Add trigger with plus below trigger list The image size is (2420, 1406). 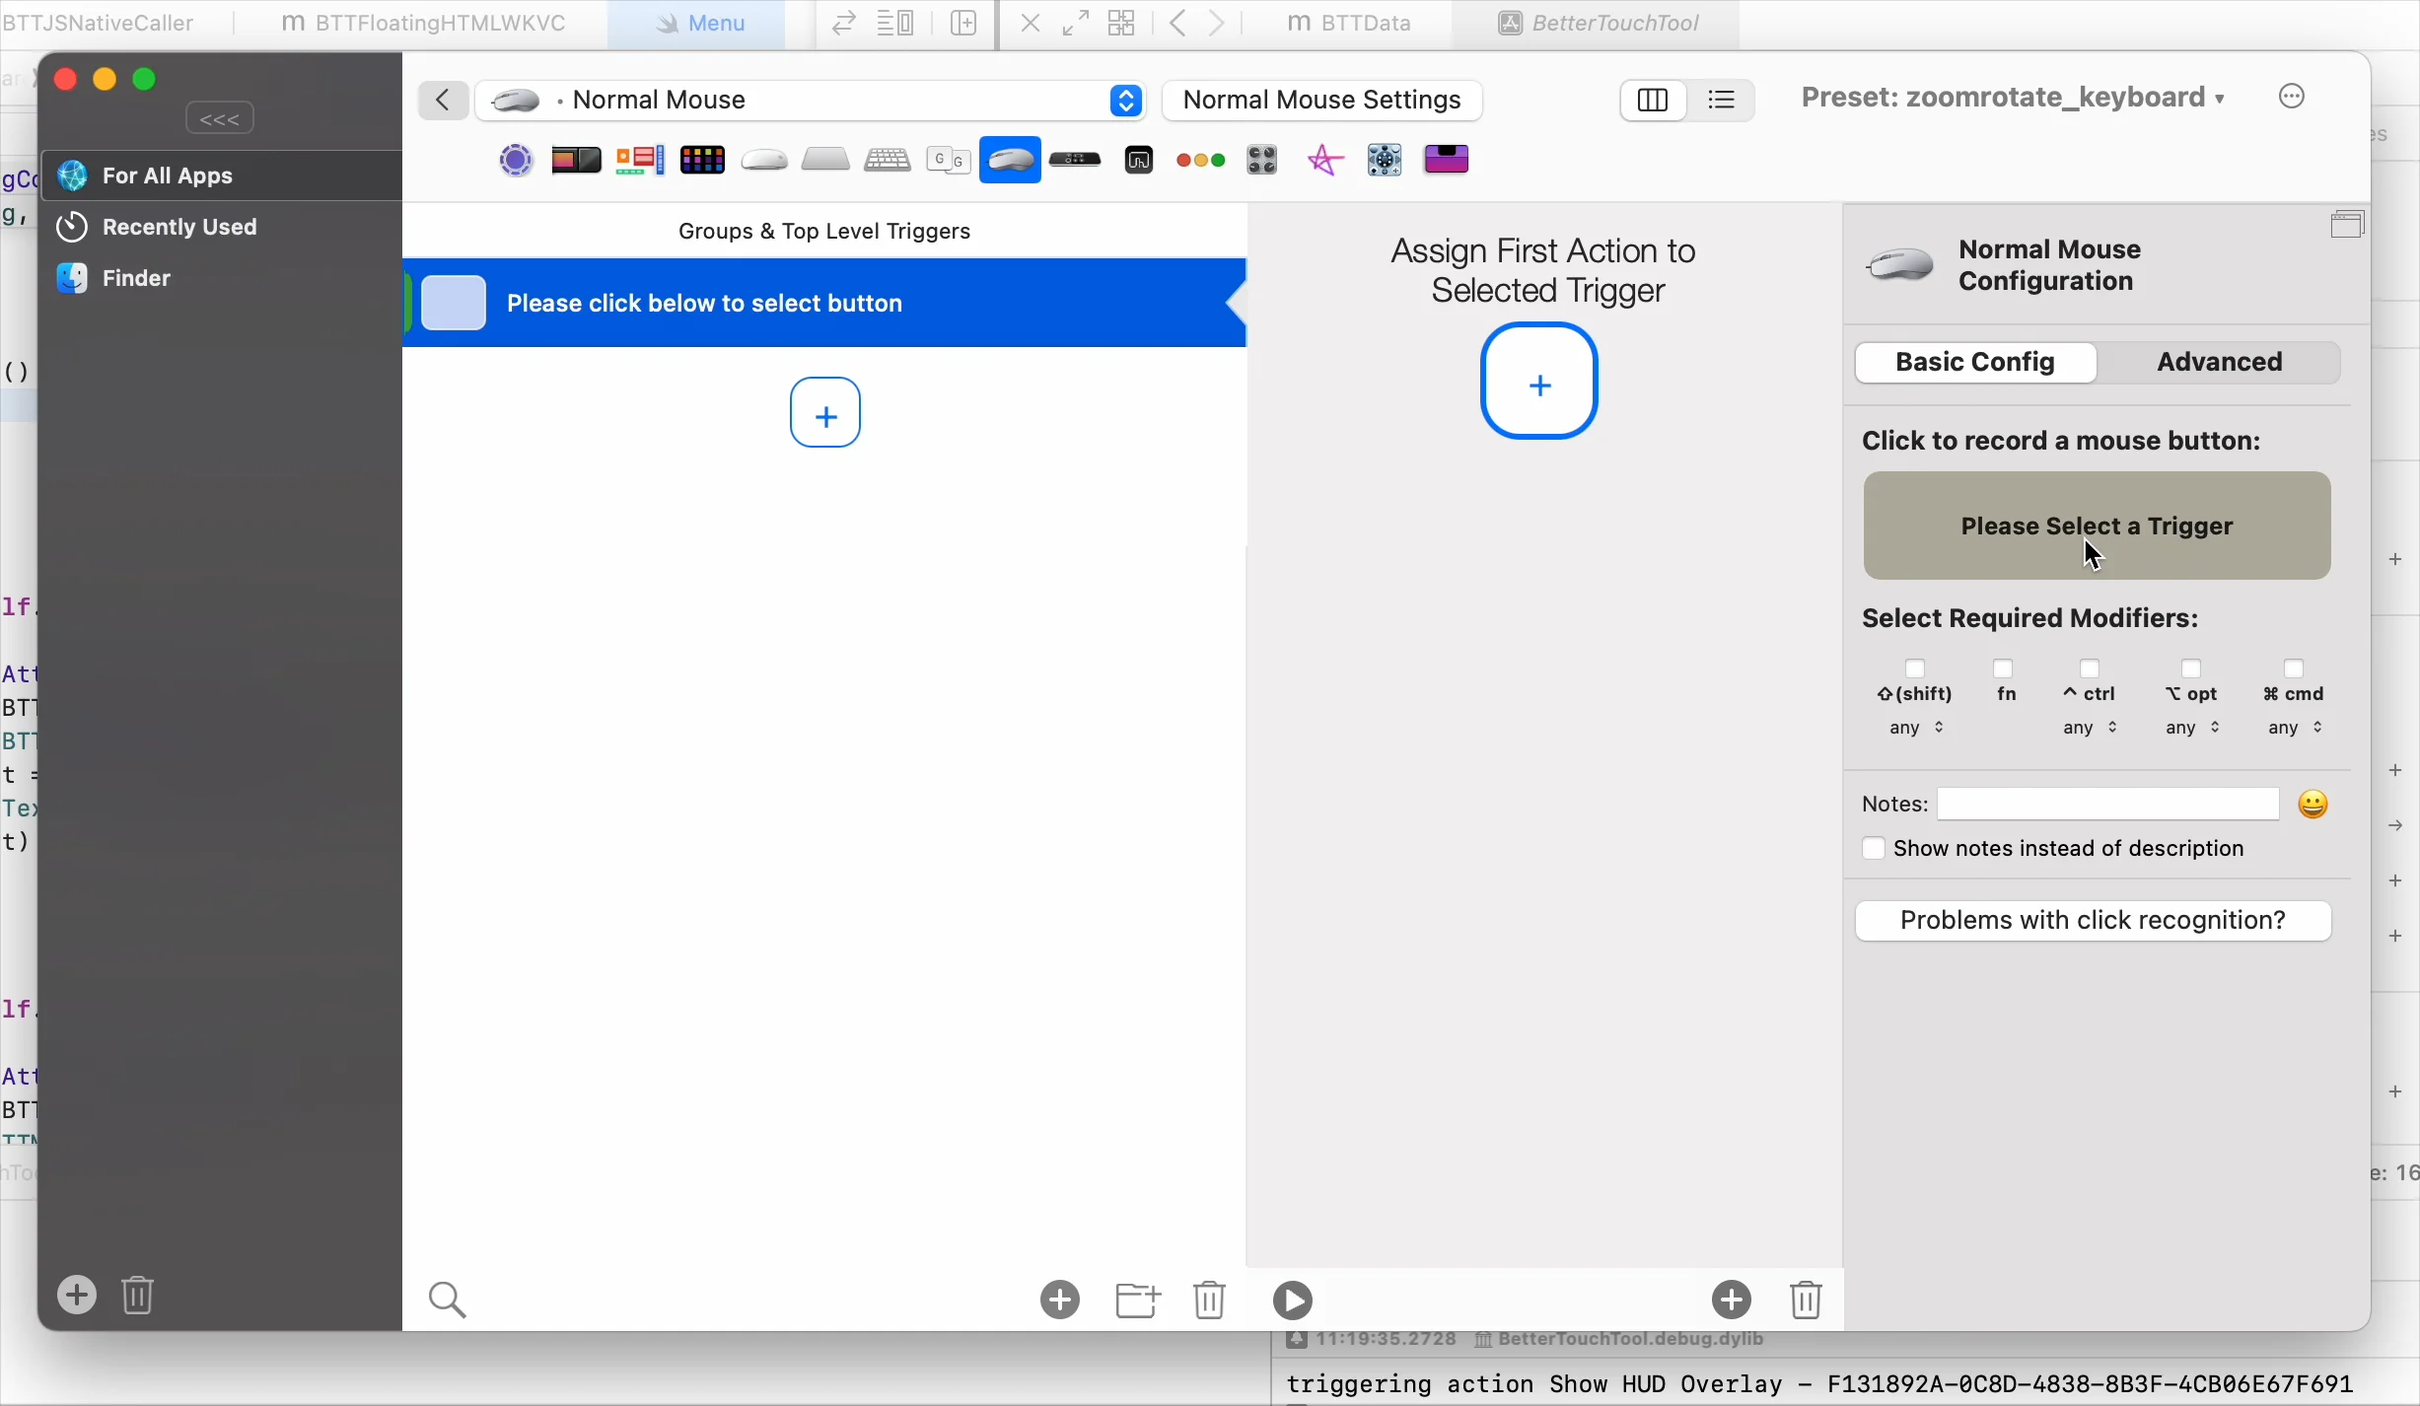coord(826,413)
